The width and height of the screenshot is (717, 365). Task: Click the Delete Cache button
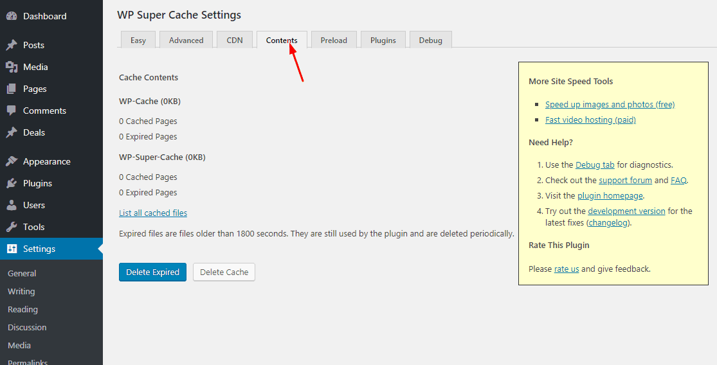coord(224,272)
